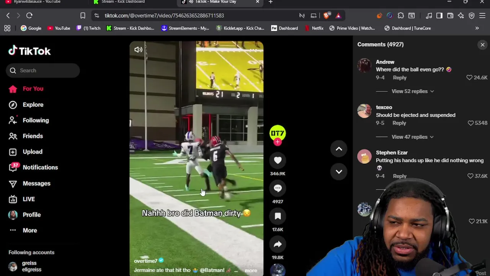This screenshot has width=490, height=276.
Task: Like Stephen Ezar's comment
Action: pyautogui.click(x=470, y=176)
